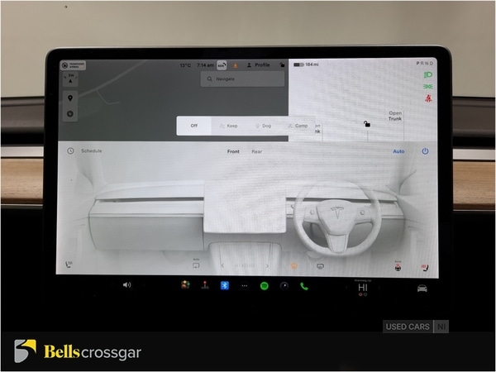
Task: Click the Navigate search field
Action: [242, 79]
